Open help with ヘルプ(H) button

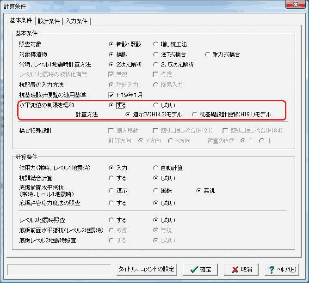pyautogui.click(x=282, y=269)
